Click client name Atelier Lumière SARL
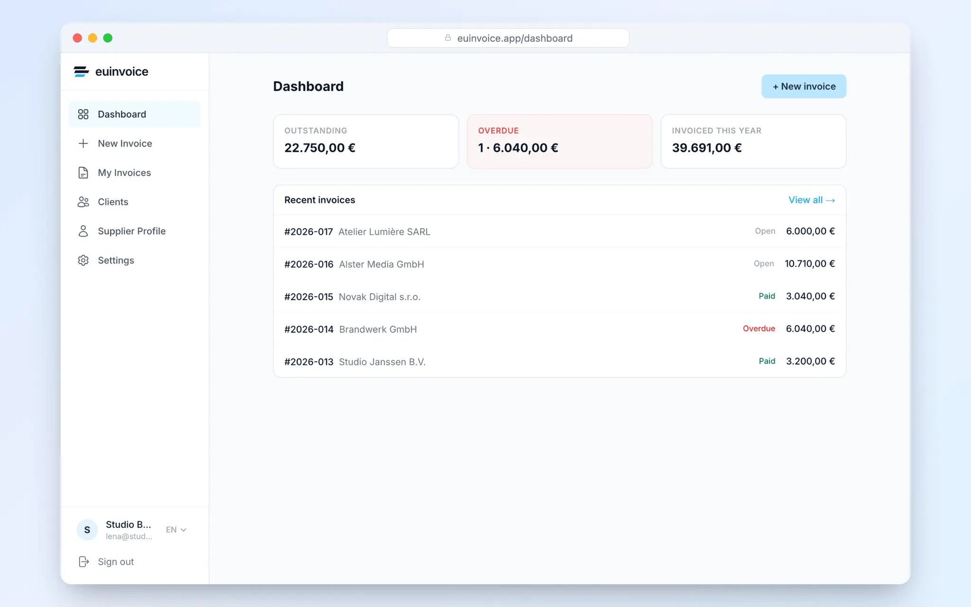 pos(385,231)
